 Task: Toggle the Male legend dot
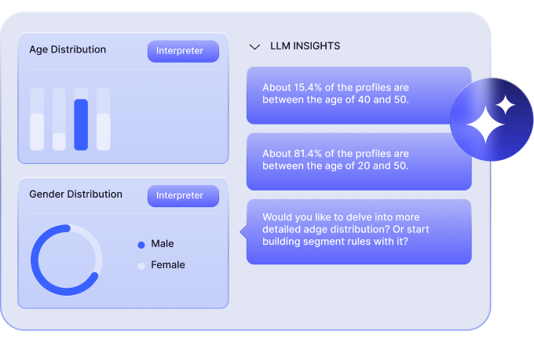(141, 245)
